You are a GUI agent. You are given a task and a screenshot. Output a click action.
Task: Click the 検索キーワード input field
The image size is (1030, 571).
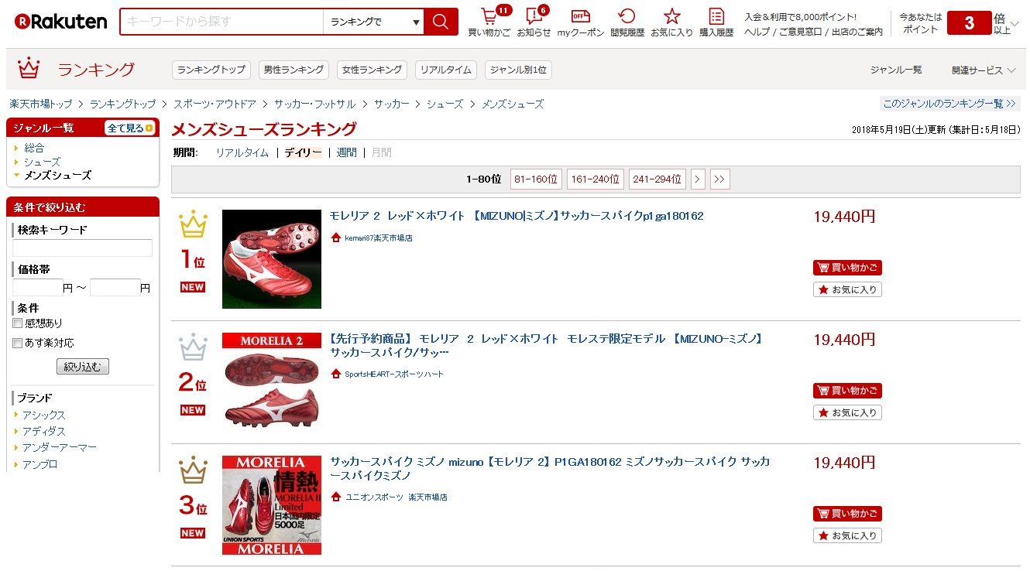83,248
